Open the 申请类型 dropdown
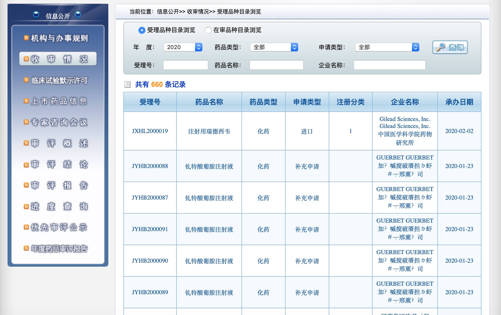Screen dimensions: 501x315 387,47
